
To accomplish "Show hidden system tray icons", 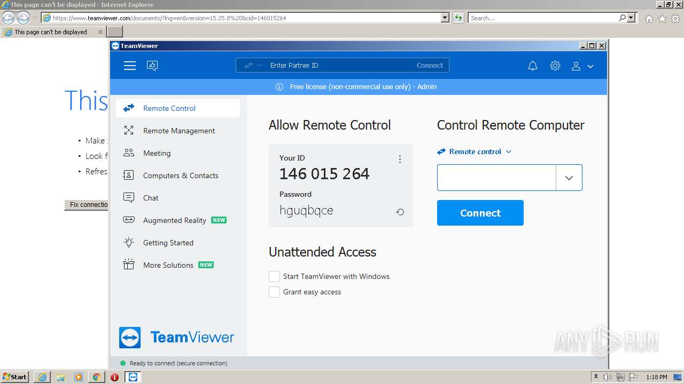I will pyautogui.click(x=596, y=377).
